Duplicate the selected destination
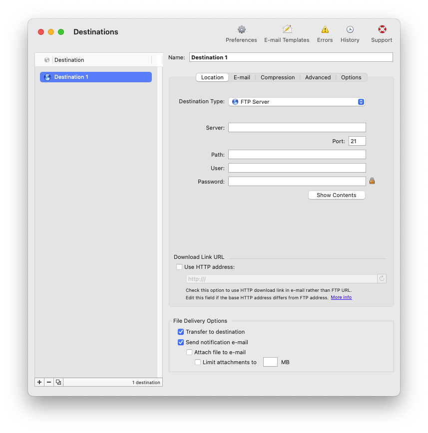This screenshot has height=433, width=428. click(58, 382)
